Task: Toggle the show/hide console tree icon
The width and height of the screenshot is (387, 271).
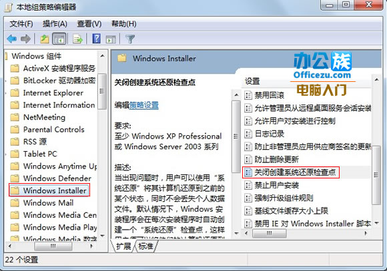Action: pos(59,39)
